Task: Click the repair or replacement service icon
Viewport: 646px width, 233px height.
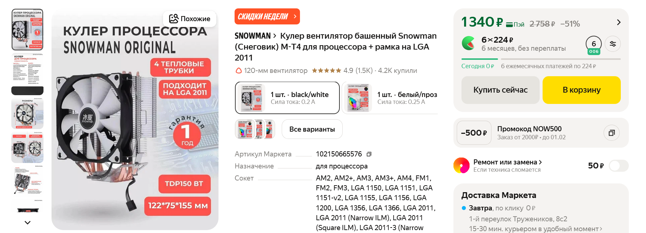Action: pos(461,166)
